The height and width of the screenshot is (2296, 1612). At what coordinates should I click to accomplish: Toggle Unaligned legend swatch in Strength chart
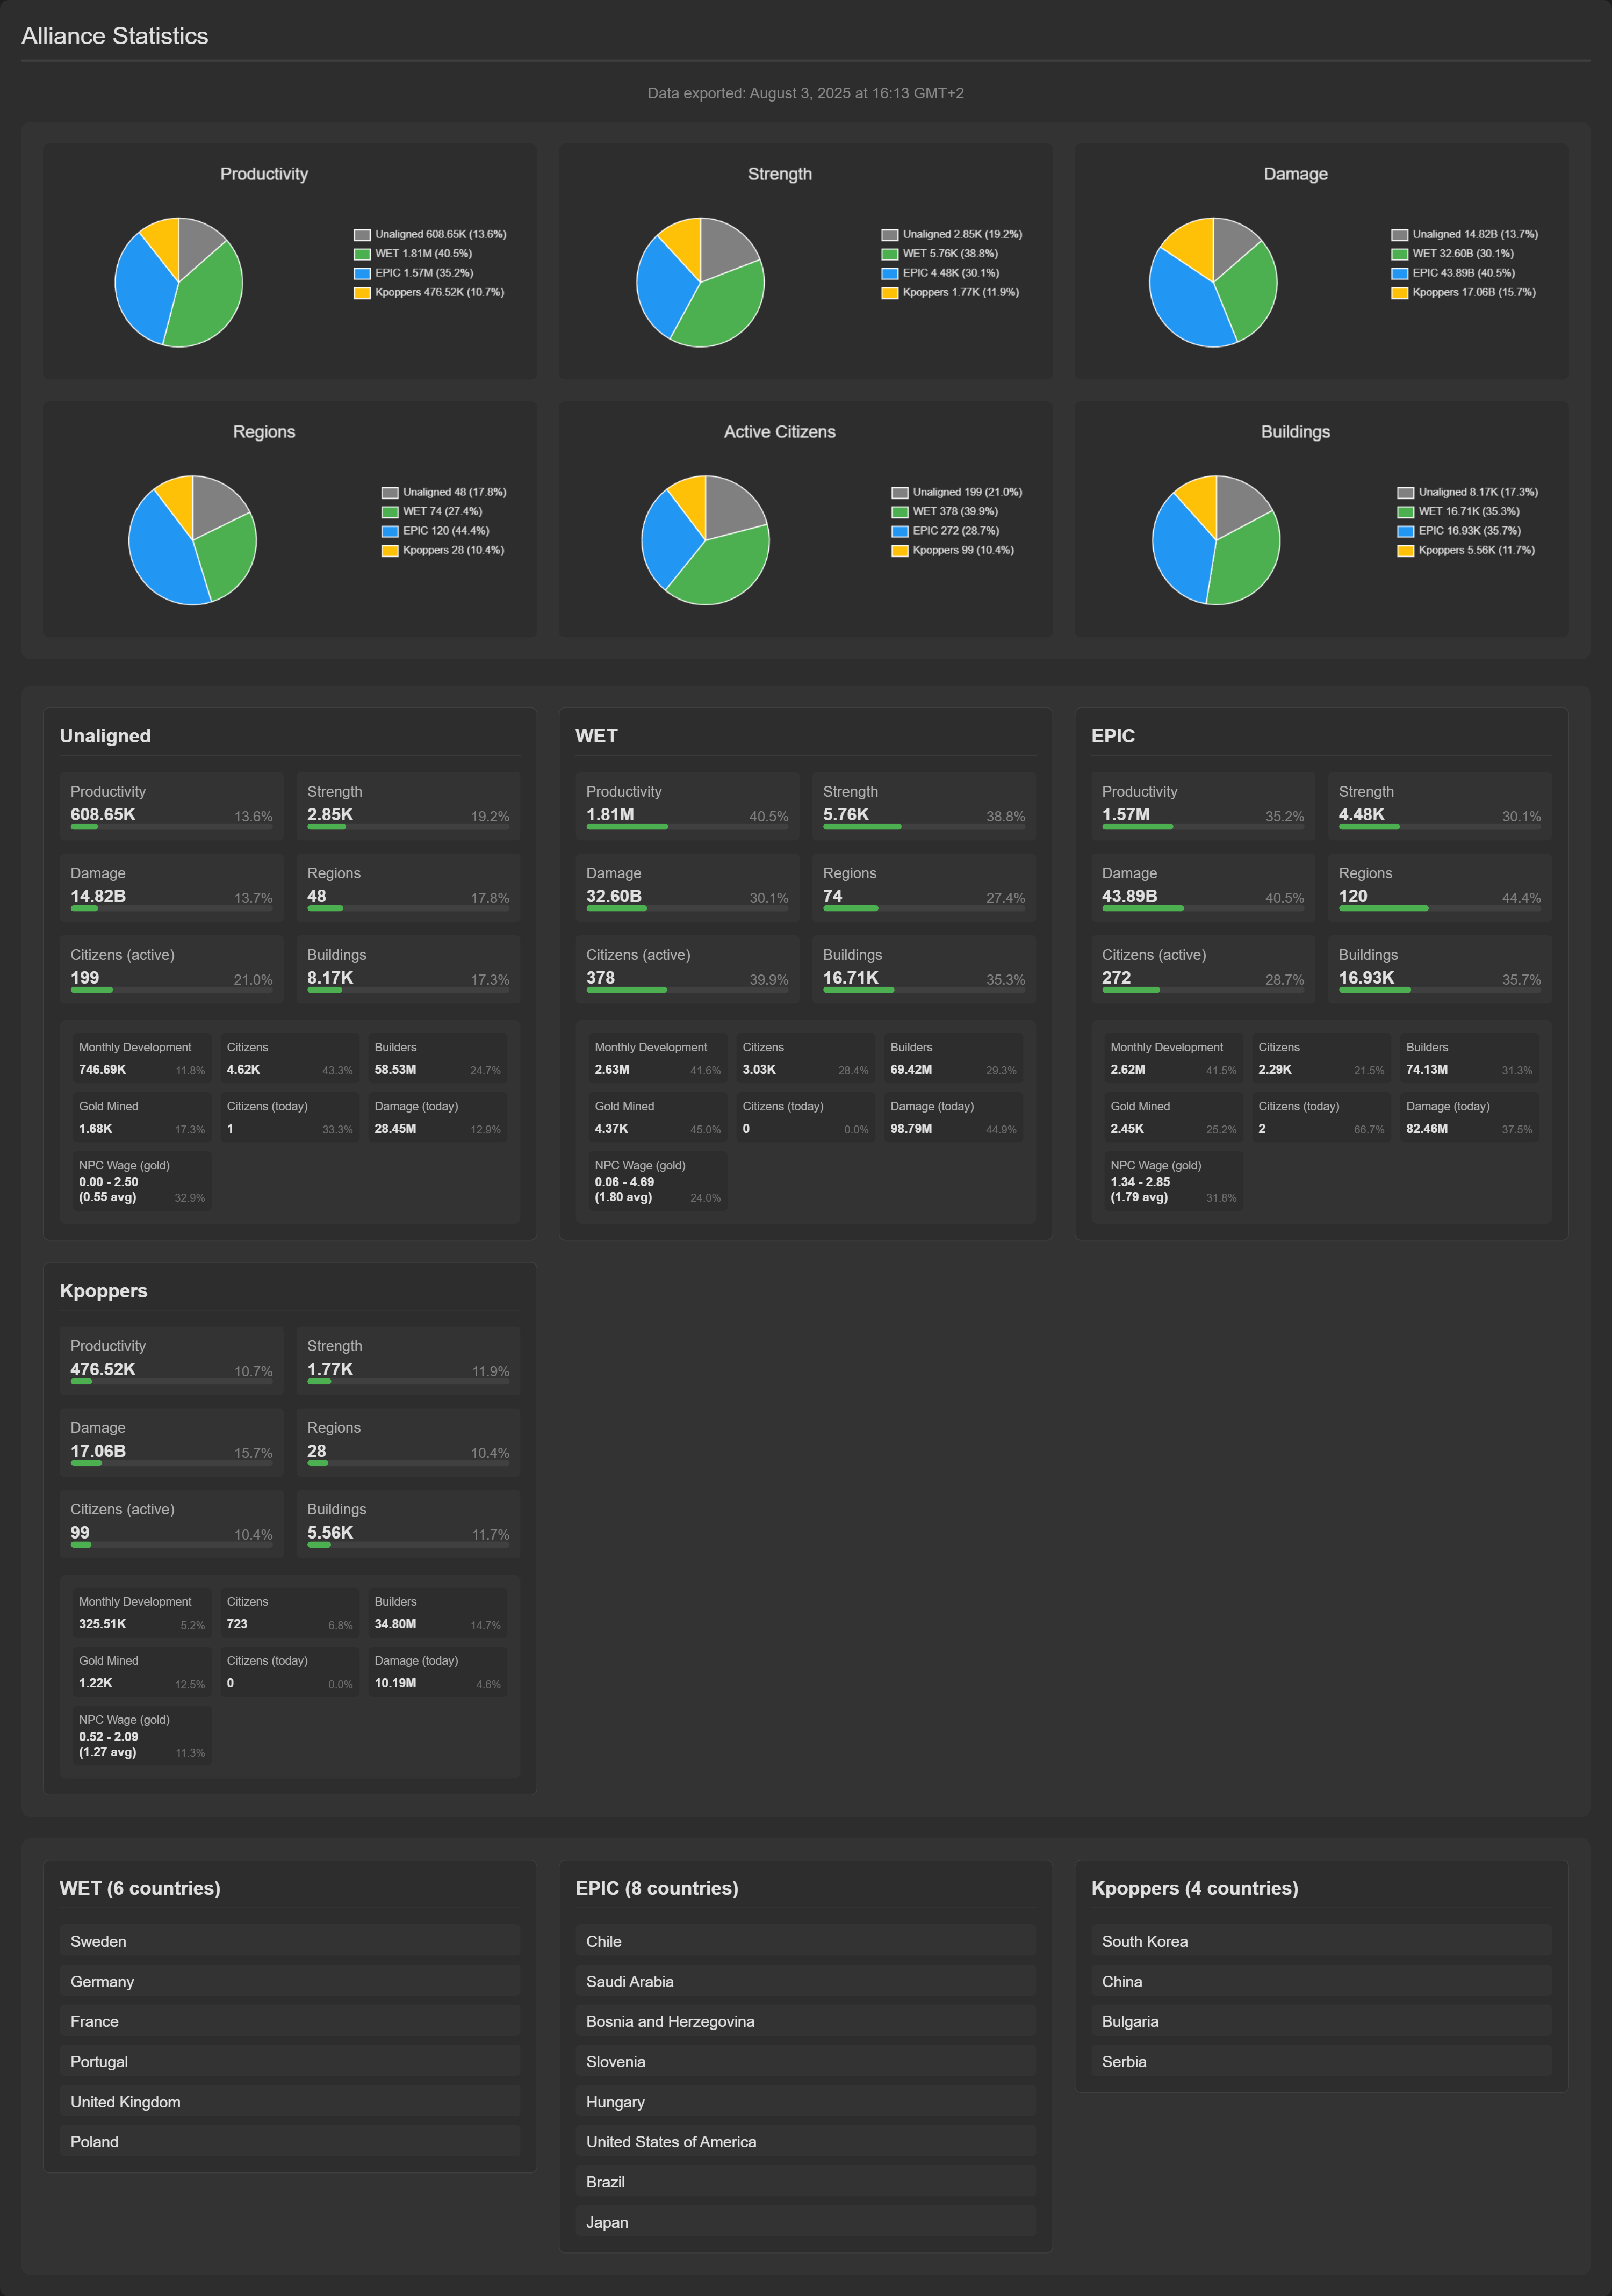(890, 235)
